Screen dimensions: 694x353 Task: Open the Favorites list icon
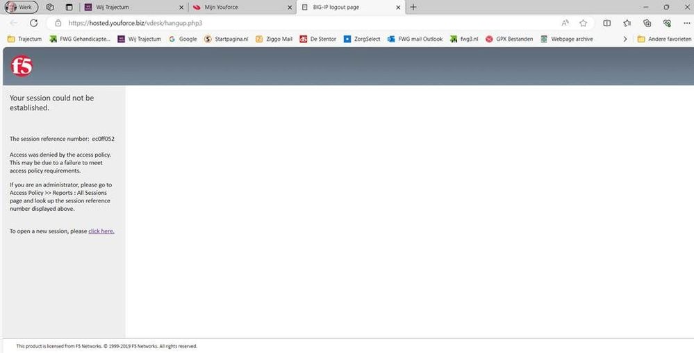tap(627, 23)
